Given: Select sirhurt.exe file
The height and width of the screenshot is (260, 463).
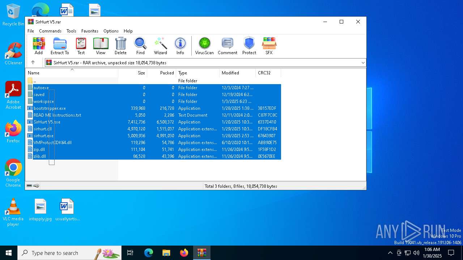Looking at the screenshot, I should (153, 136).
